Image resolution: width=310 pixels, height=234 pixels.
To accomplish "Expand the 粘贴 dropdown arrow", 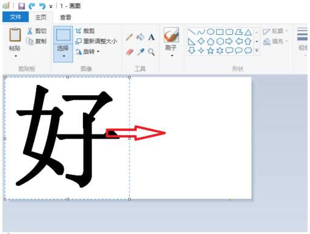I will pos(15,56).
